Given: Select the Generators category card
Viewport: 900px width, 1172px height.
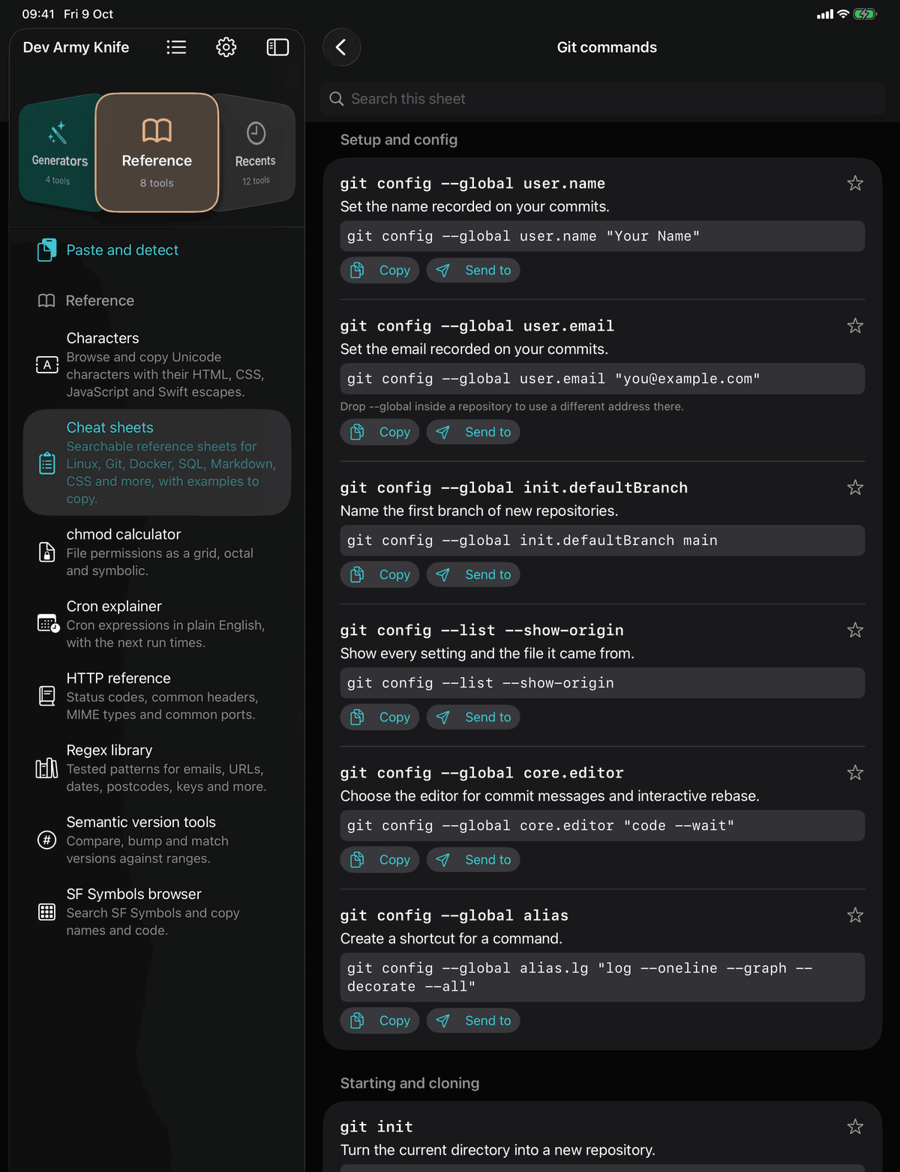Looking at the screenshot, I should pyautogui.click(x=59, y=153).
